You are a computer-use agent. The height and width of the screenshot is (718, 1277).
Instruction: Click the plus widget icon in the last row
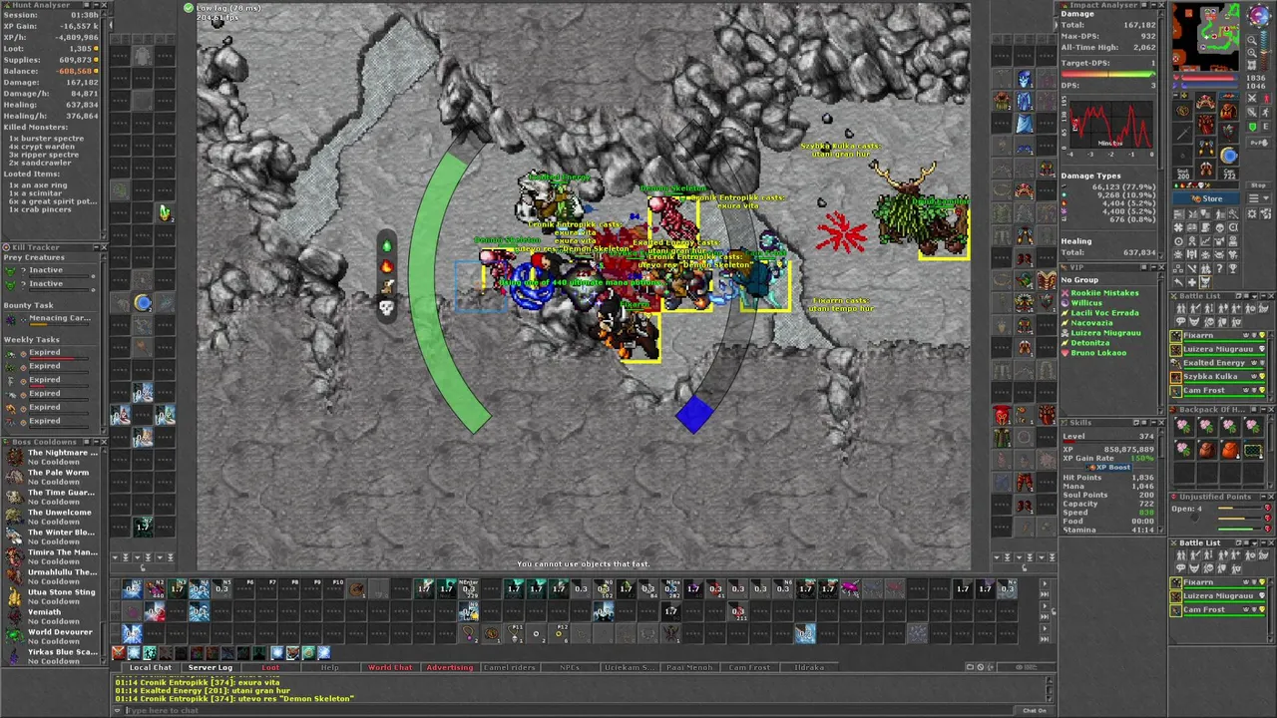1192,282
